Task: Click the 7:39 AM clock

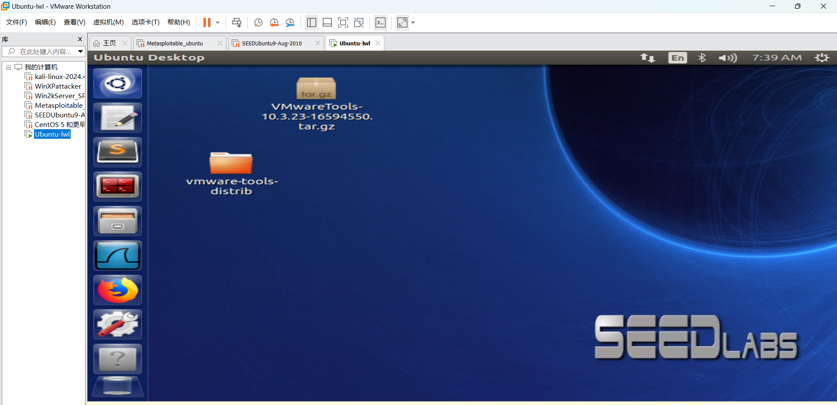Action: click(x=777, y=58)
